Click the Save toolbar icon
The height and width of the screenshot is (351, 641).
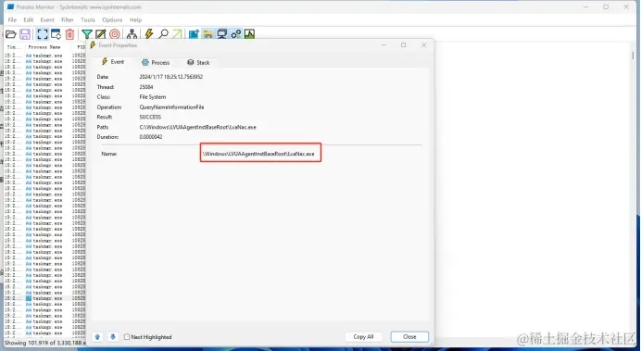[25, 34]
